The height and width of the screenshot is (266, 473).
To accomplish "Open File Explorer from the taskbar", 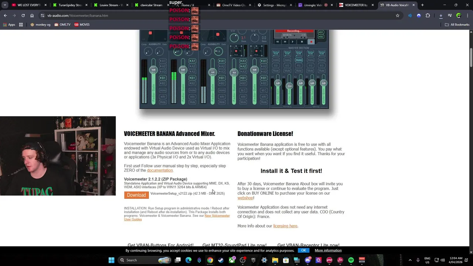I will 275,260.
